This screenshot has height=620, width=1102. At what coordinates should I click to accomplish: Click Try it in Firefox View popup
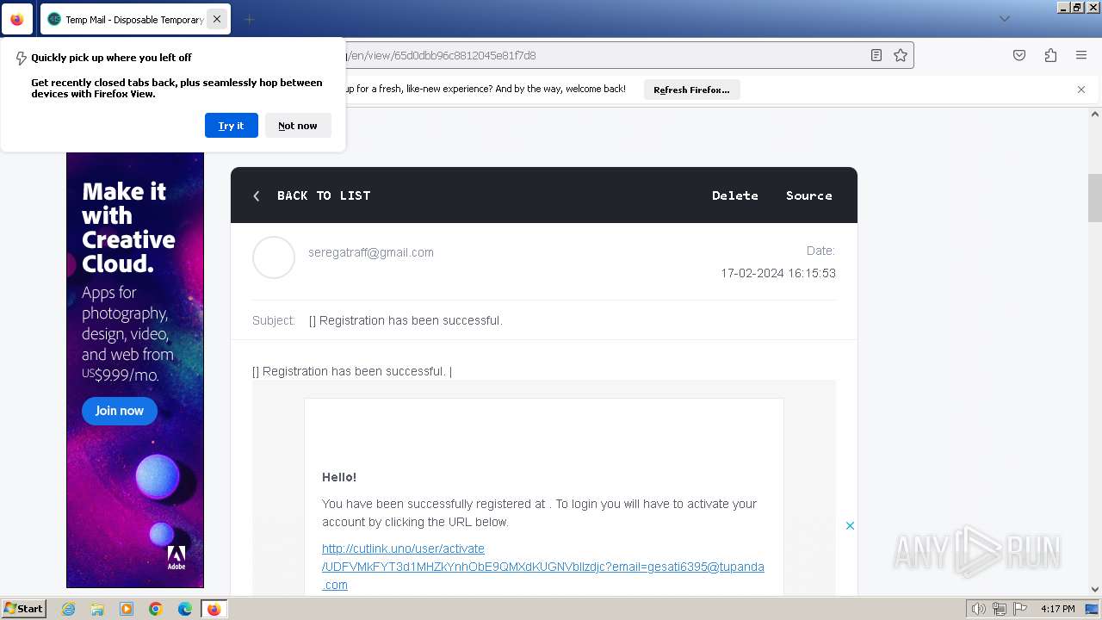point(231,126)
